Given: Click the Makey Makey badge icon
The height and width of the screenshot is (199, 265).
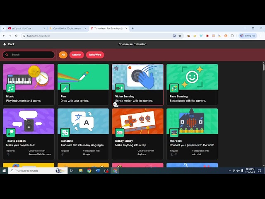Looking at the screenshot, I should (x=120, y=133).
